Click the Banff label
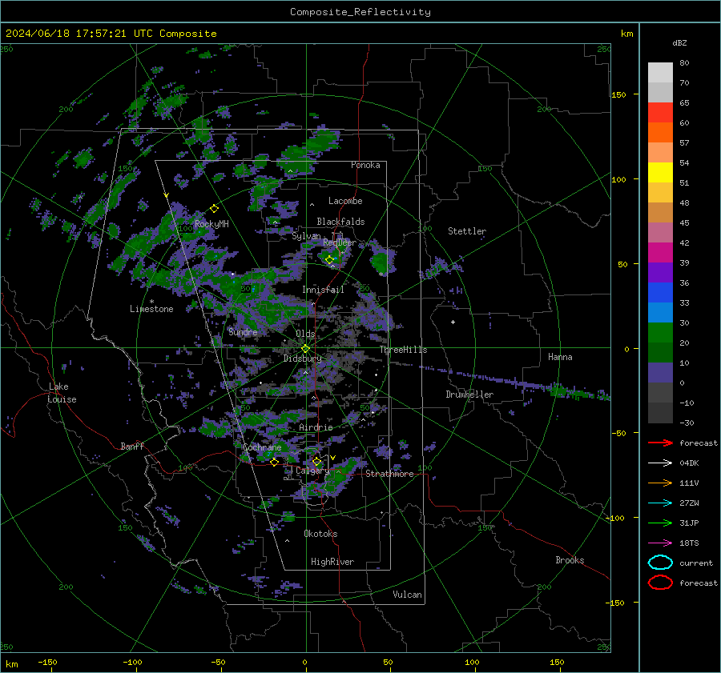Image resolution: width=721 pixels, height=673 pixels. pos(132,446)
